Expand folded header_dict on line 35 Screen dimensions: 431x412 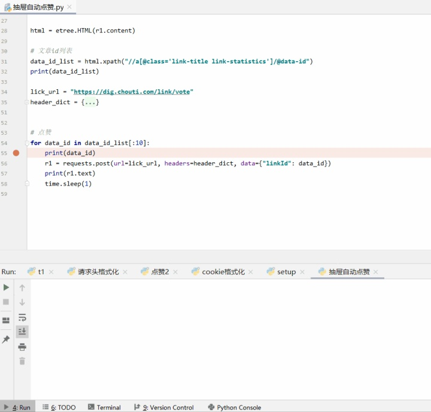click(x=27, y=102)
